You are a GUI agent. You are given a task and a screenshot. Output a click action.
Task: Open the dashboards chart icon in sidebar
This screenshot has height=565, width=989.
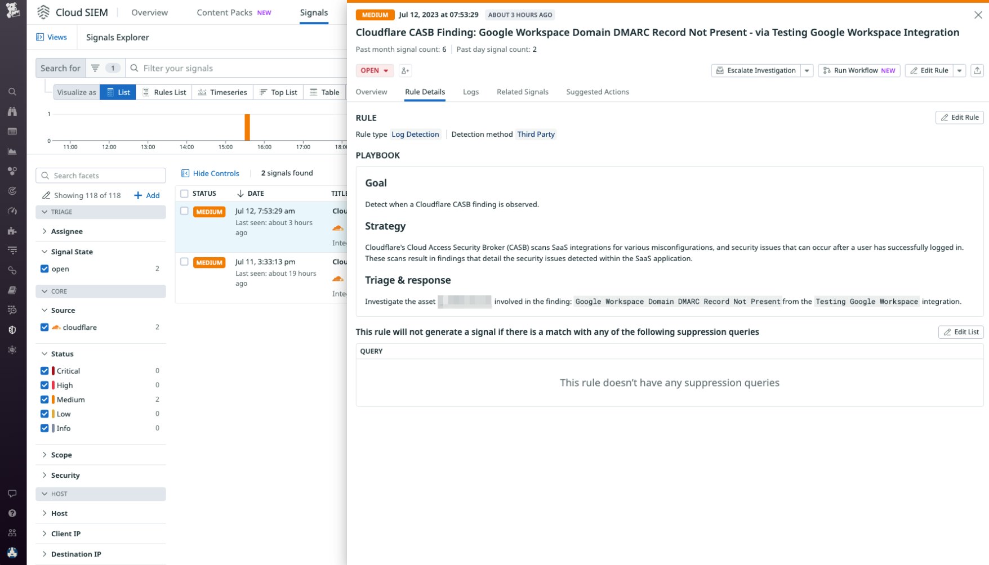pyautogui.click(x=12, y=151)
